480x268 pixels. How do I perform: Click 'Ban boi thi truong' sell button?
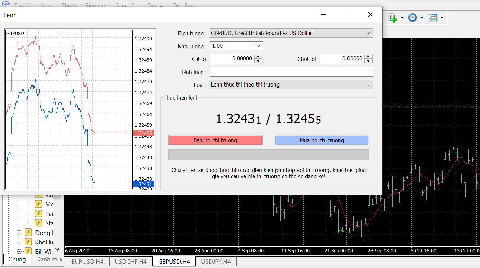click(x=215, y=140)
